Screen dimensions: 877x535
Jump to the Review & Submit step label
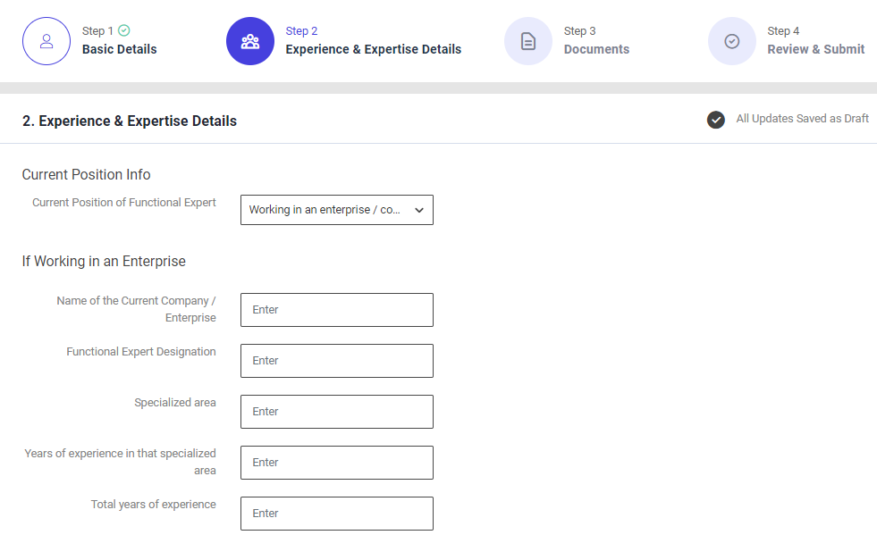(815, 49)
